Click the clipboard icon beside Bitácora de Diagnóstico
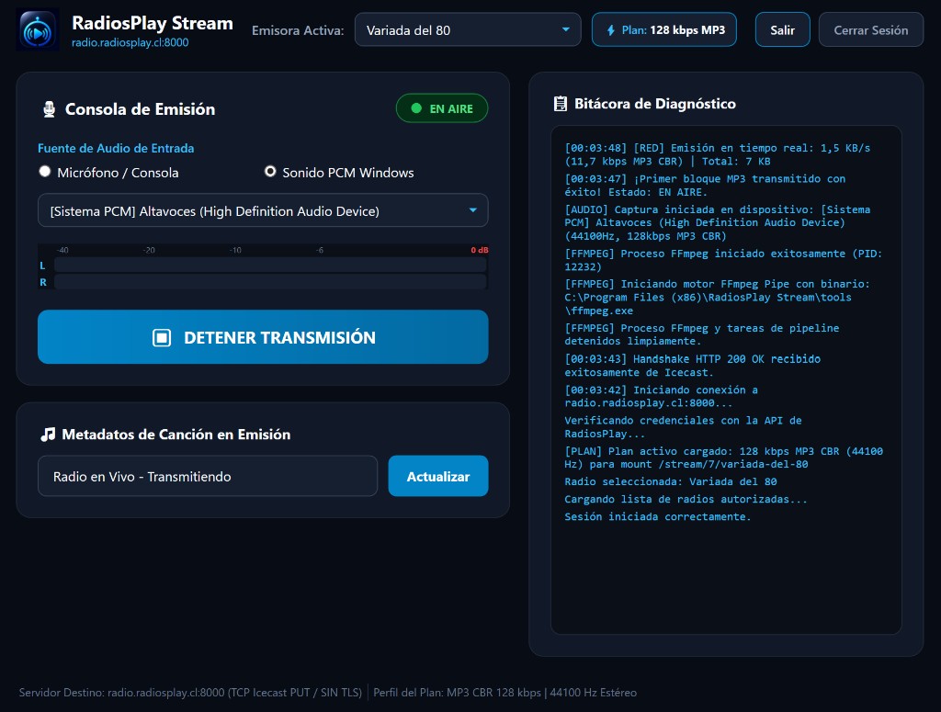The image size is (941, 712). tap(560, 104)
